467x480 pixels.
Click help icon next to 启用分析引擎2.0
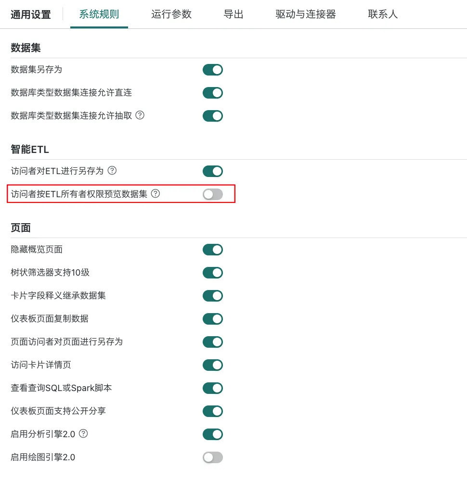point(83,433)
